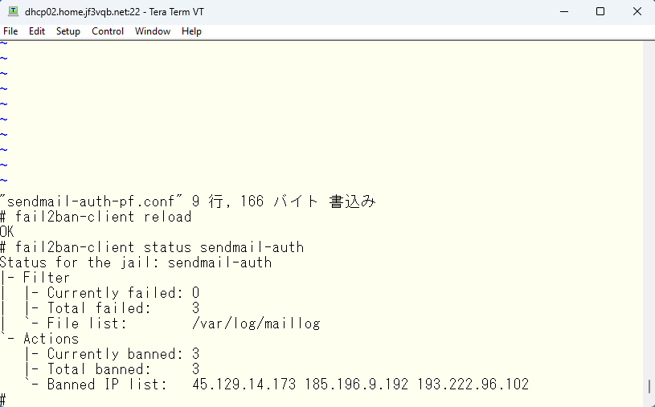Open the Control menu
The width and height of the screenshot is (655, 407).
[x=108, y=31]
